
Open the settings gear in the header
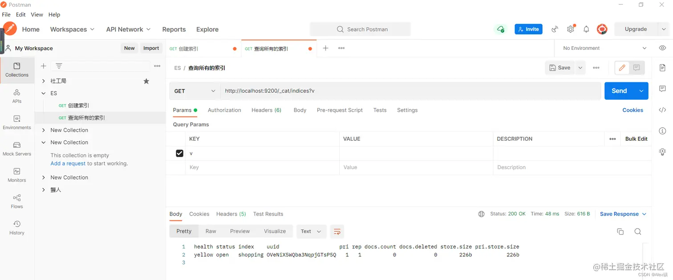(571, 29)
